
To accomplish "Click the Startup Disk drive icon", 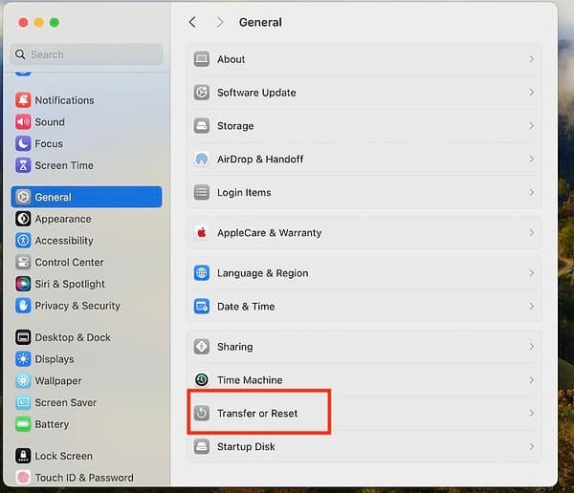I will point(201,446).
